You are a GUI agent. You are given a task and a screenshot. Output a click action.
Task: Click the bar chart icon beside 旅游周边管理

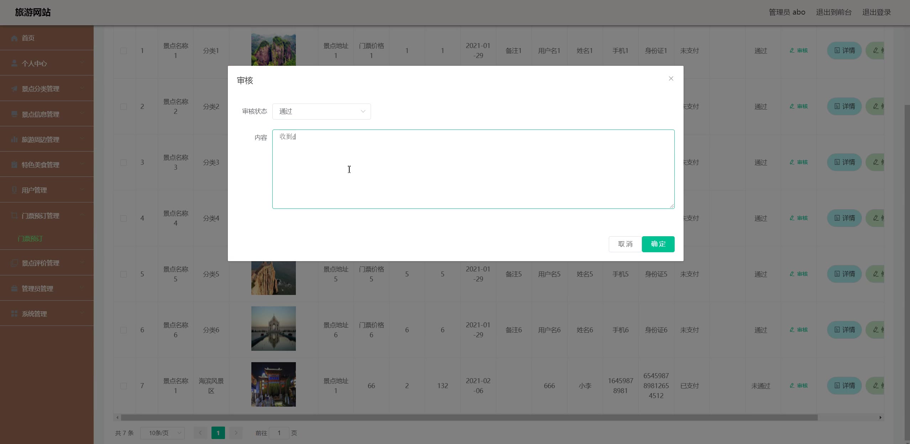(14, 139)
